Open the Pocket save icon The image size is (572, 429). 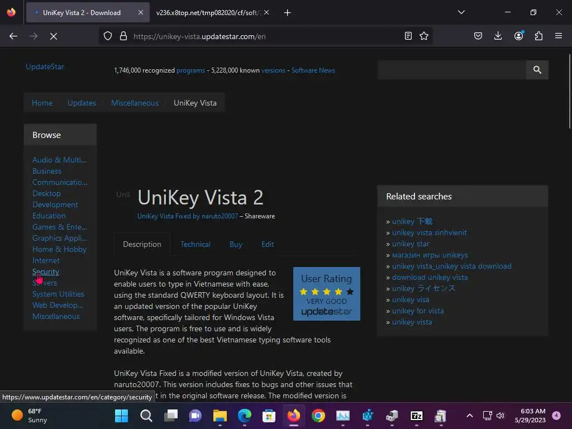point(478,36)
